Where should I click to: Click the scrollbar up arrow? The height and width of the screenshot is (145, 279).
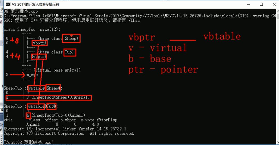click(278, 11)
